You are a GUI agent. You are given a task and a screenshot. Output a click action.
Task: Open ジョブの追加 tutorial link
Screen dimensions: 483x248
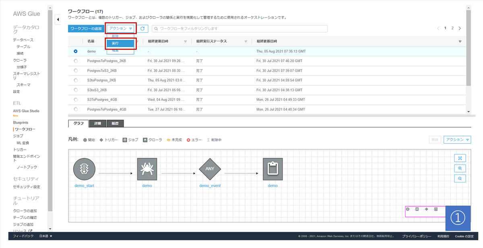[x=23, y=224]
